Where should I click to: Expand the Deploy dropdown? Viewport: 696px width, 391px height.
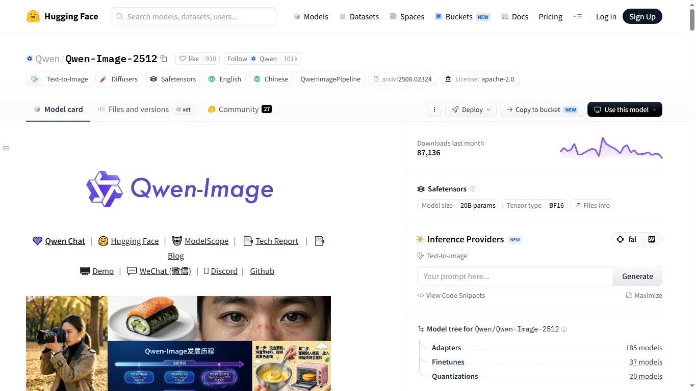[471, 109]
